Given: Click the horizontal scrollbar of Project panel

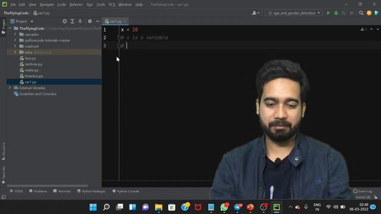Looking at the screenshot, I should 48,186.
